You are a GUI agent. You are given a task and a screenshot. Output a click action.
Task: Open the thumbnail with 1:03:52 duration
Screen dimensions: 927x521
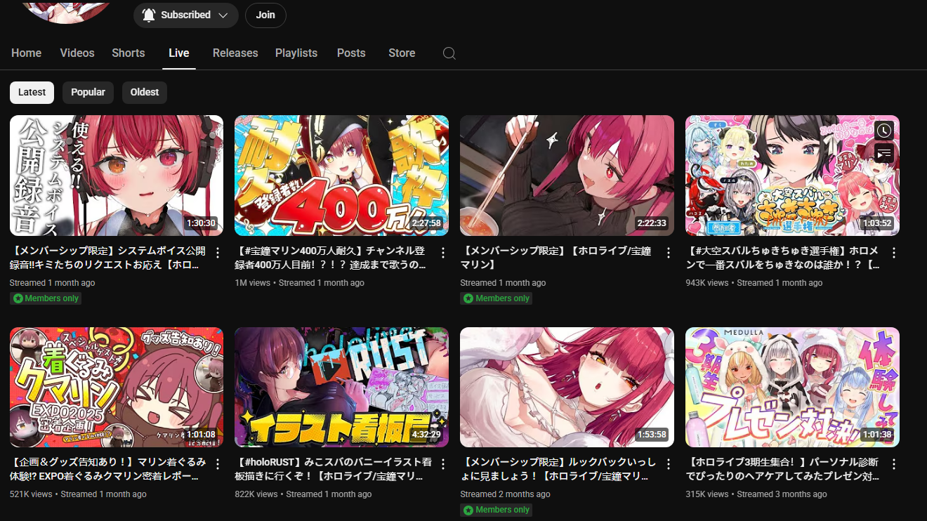(x=792, y=176)
